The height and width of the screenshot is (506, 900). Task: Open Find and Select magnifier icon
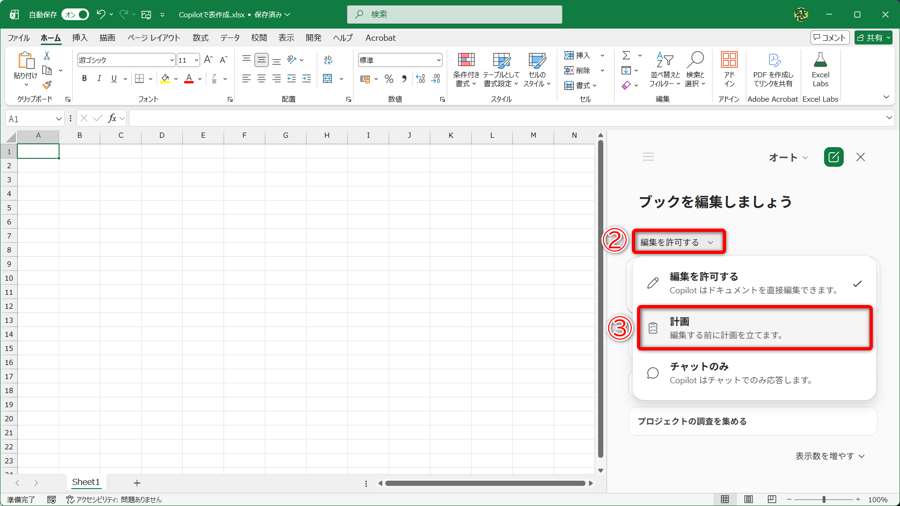[695, 60]
